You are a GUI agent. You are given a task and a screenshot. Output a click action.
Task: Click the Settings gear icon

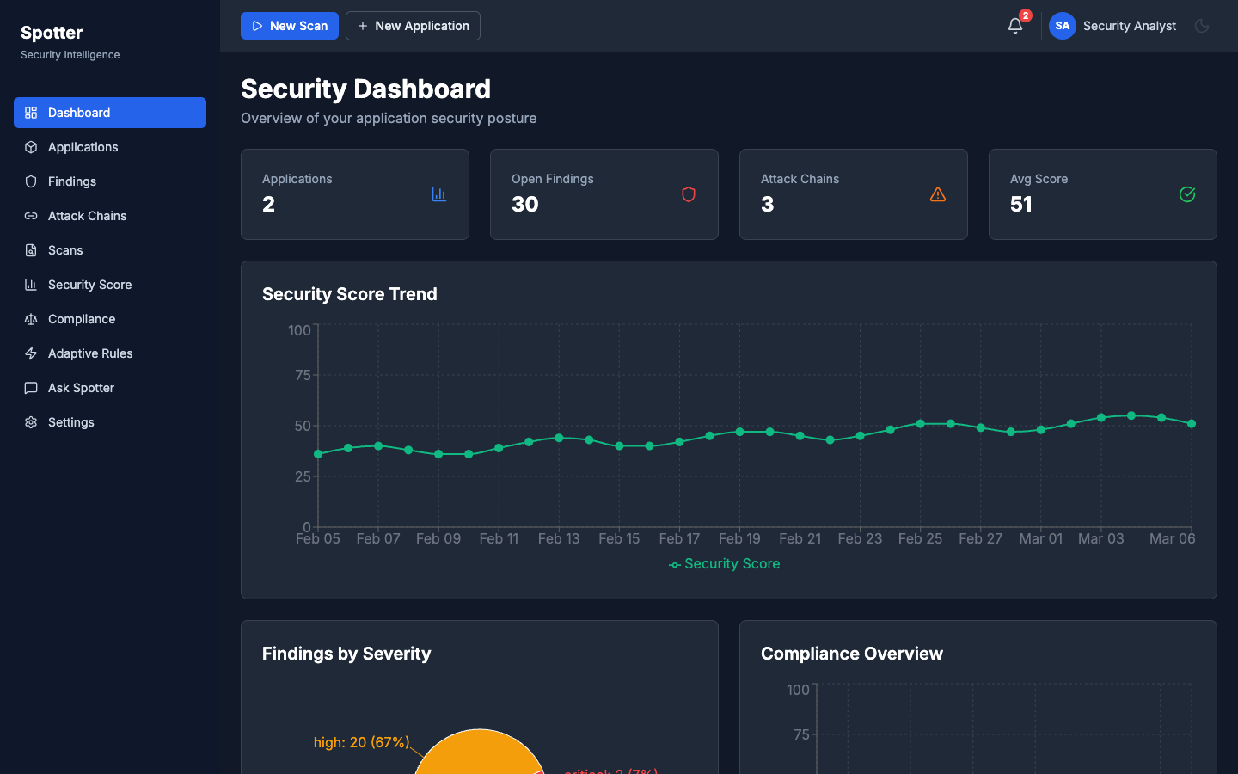(30, 422)
